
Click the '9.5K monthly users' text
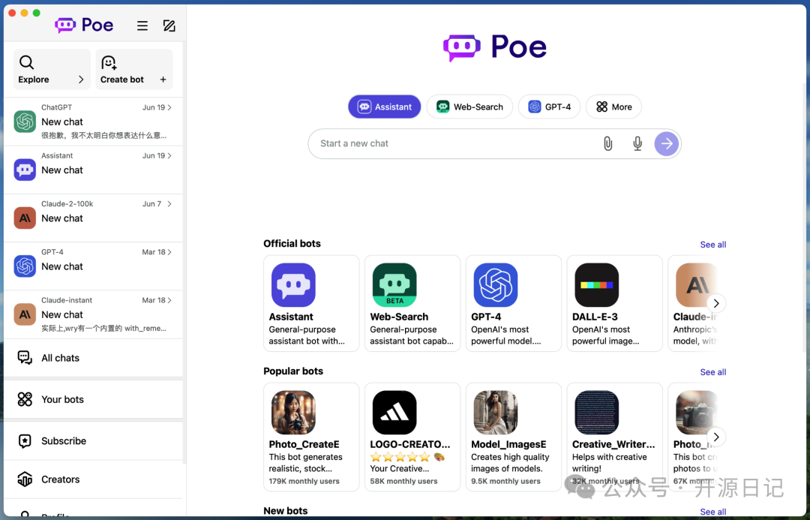coord(505,481)
